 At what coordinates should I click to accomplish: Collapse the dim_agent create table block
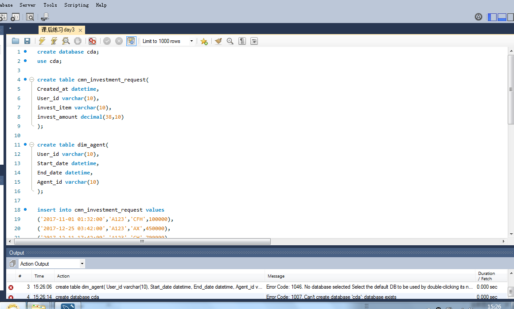[x=32, y=144]
